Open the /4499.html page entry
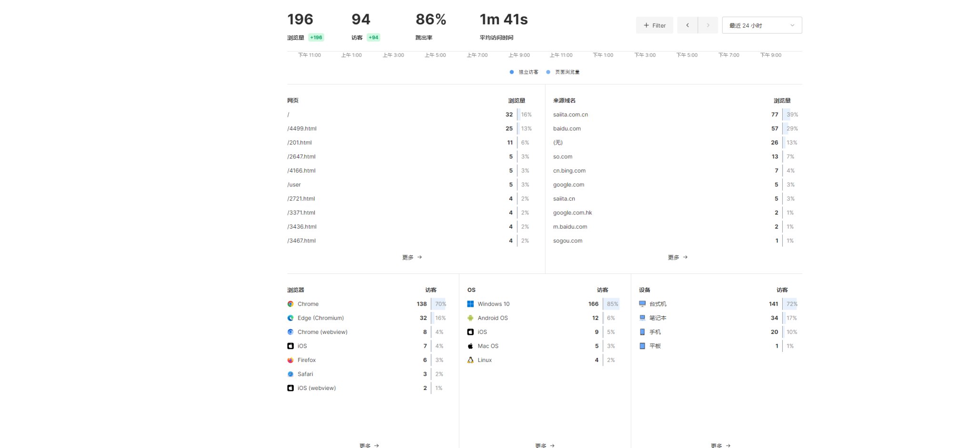The height and width of the screenshot is (448, 975). tap(302, 128)
